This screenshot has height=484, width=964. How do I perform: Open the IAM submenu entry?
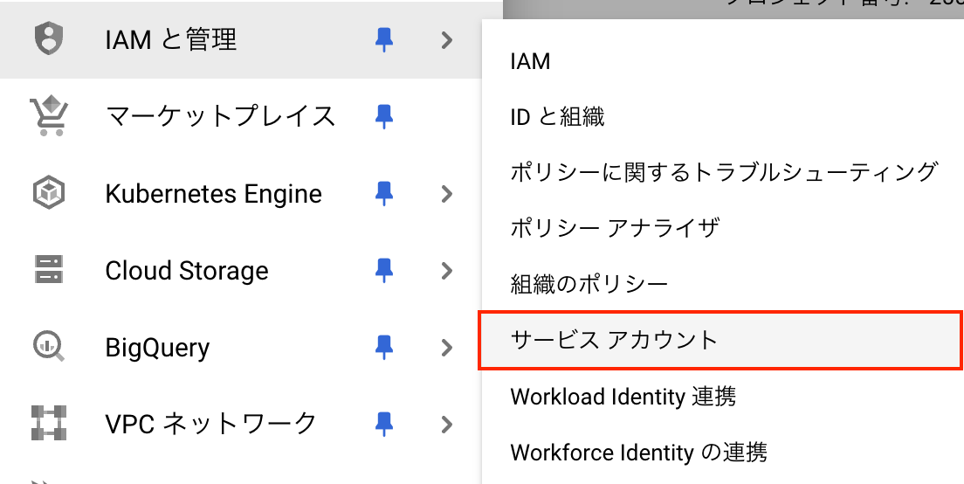tap(530, 61)
